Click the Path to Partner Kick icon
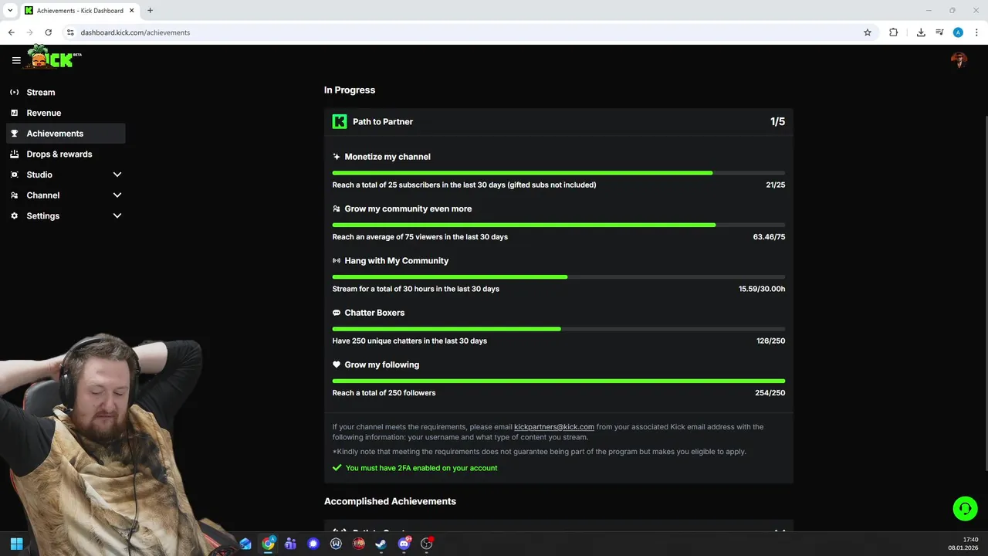The height and width of the screenshot is (556, 988). pyautogui.click(x=340, y=121)
